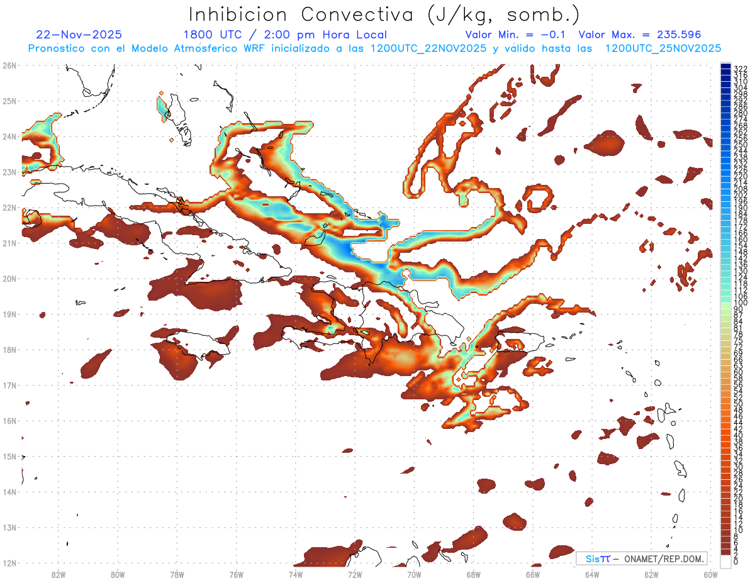The height and width of the screenshot is (583, 755).
Task: Click the 15N latitude label
Action: (9, 456)
